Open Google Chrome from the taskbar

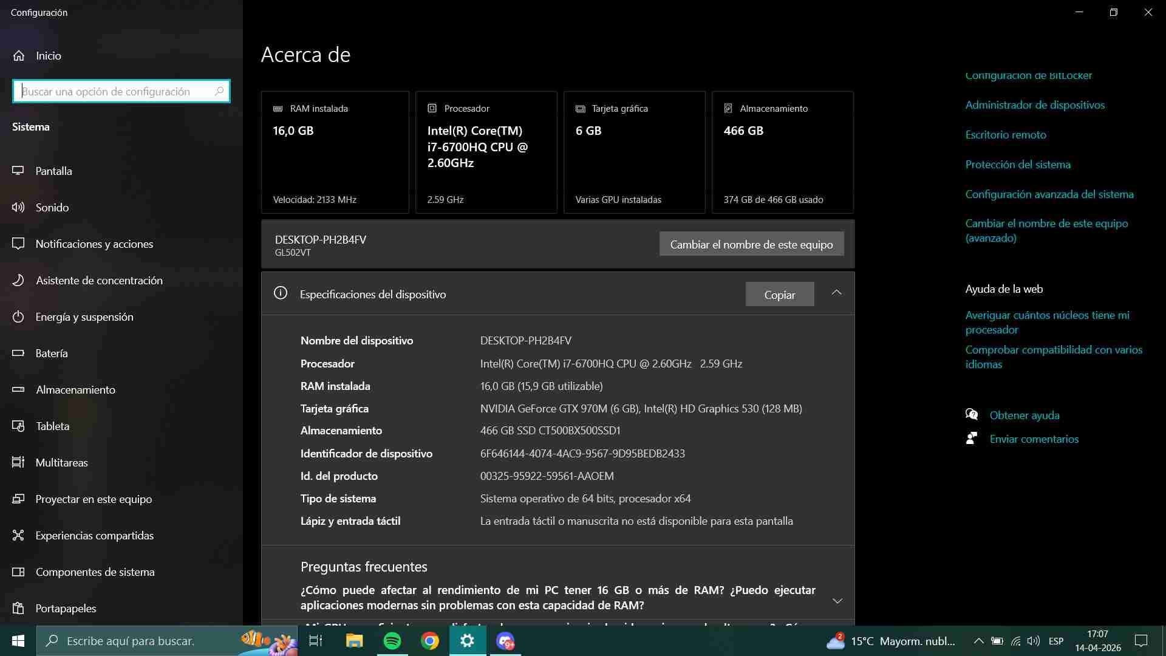[x=430, y=641]
